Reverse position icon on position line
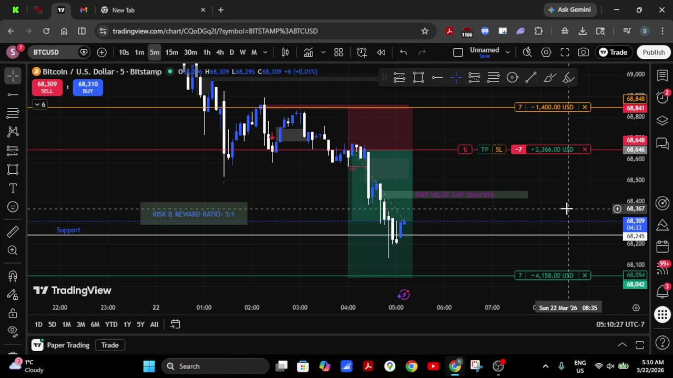 point(465,150)
